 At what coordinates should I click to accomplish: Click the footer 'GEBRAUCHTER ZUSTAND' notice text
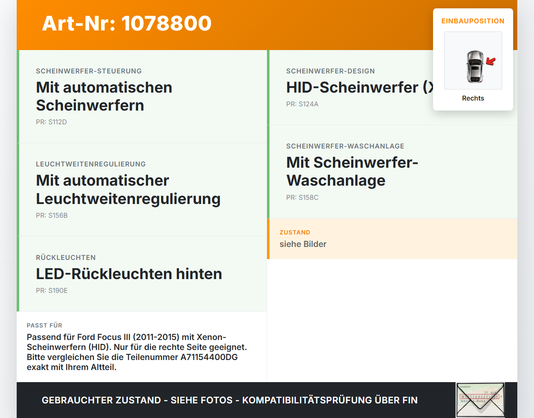click(229, 400)
